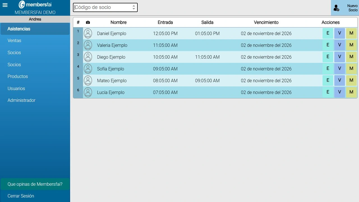Open Sofía Ejemplo's profile avatar
Viewport: 359px width, 202px height.
click(88, 69)
